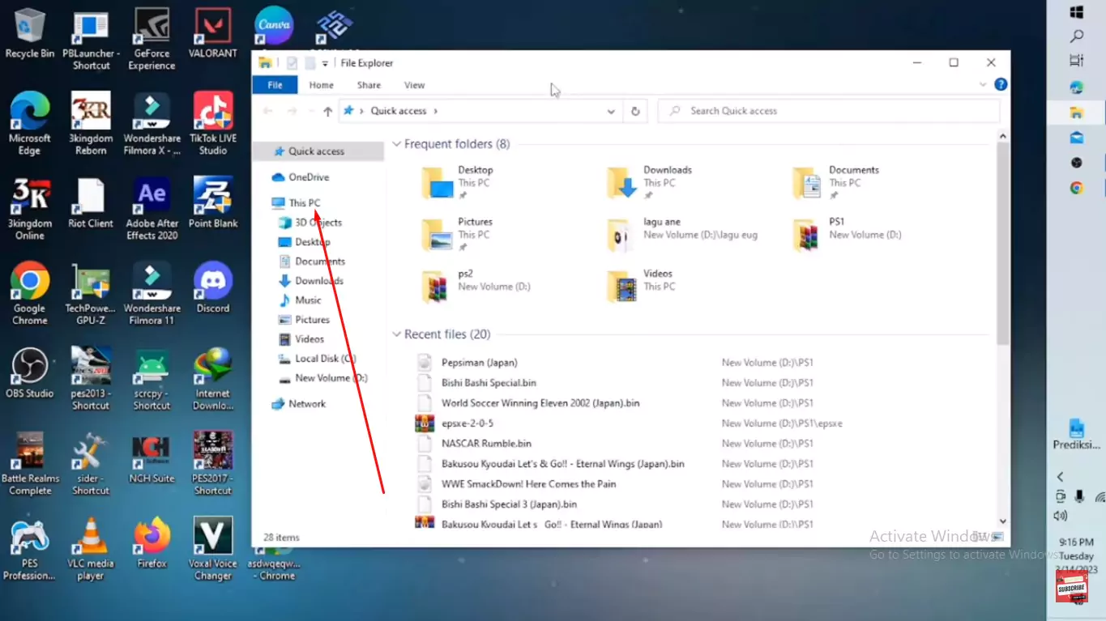Viewport: 1106px width, 621px height.
Task: Open taskbar Search magnifier icon
Action: [1077, 36]
